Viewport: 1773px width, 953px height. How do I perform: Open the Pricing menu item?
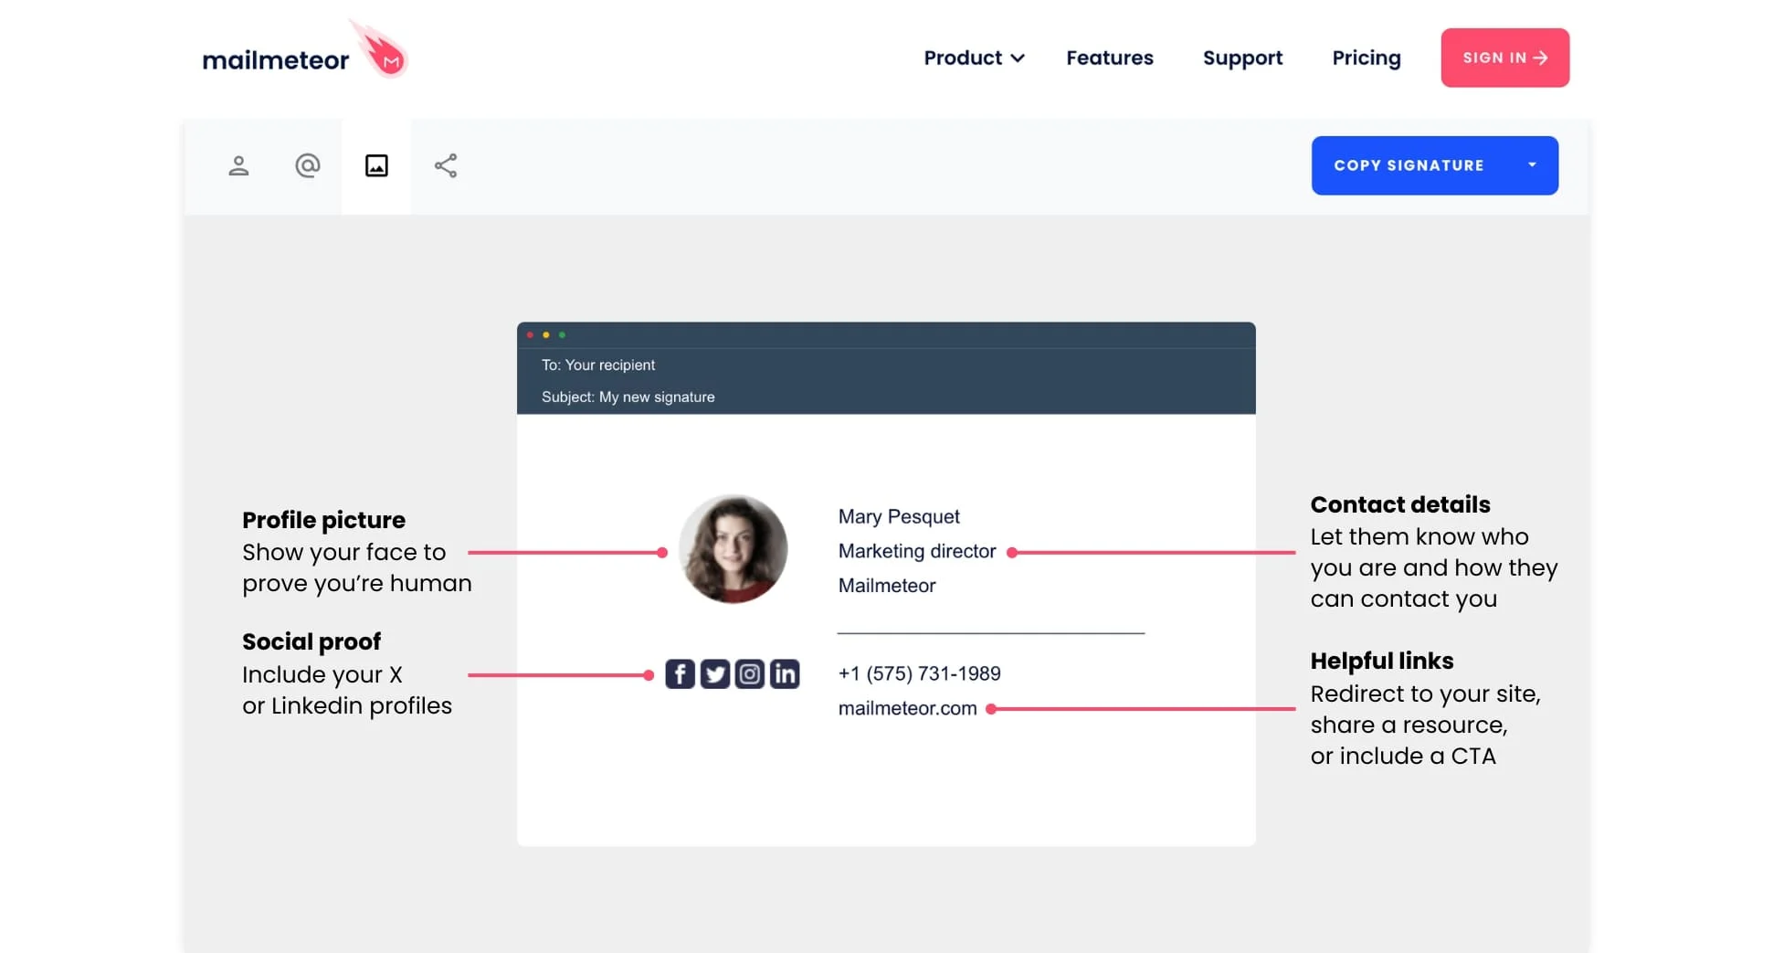[1367, 58]
